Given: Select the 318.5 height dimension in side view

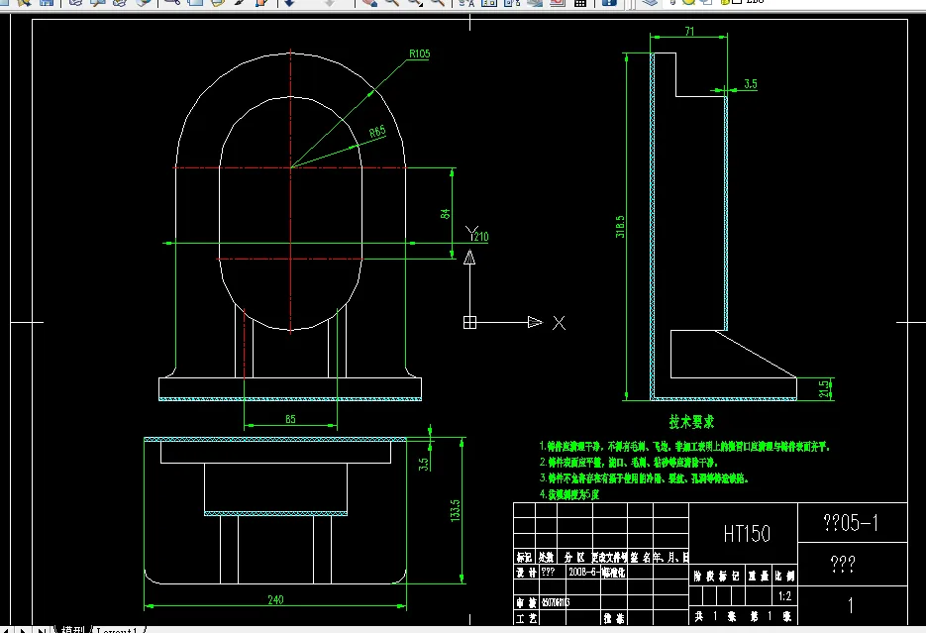Looking at the screenshot, I should click(620, 227).
